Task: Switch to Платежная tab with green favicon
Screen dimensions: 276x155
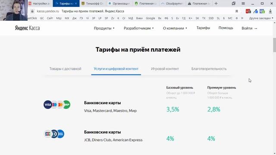Action: 146,3
